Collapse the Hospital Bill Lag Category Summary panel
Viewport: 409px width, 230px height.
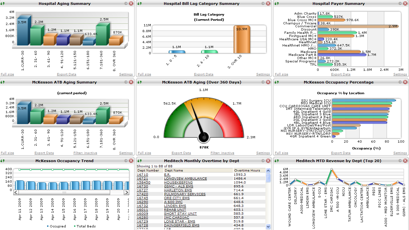pyautogui.click(x=263, y=4)
